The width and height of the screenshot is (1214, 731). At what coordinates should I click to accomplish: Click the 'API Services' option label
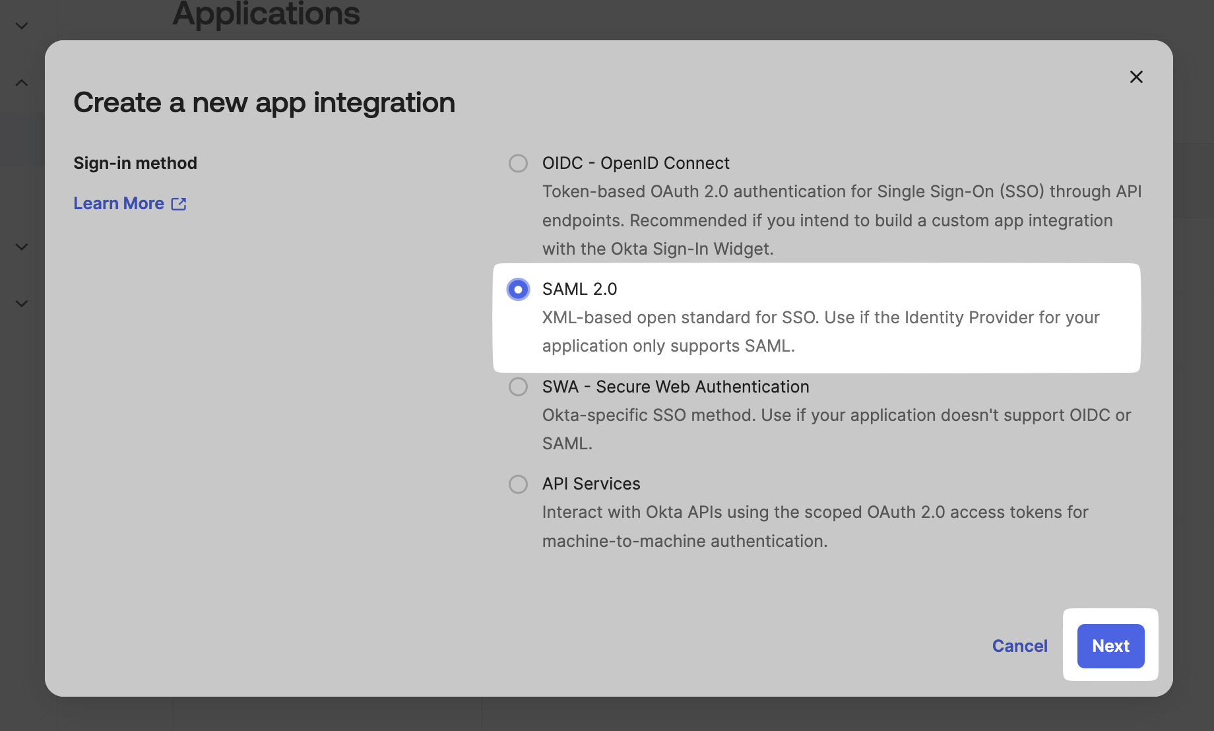point(591,484)
